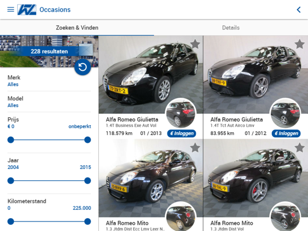Click Inloggen on the 118.579 km Giulietta
The height and width of the screenshot is (231, 308).
(x=182, y=133)
